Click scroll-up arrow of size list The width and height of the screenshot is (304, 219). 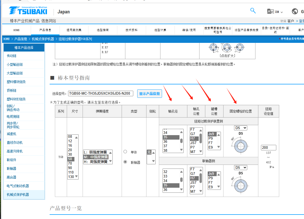point(76,137)
